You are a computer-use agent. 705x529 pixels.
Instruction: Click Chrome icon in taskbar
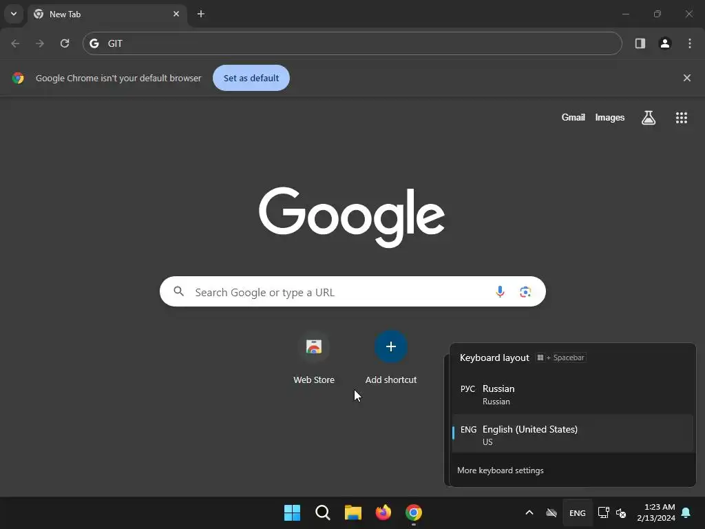414,512
